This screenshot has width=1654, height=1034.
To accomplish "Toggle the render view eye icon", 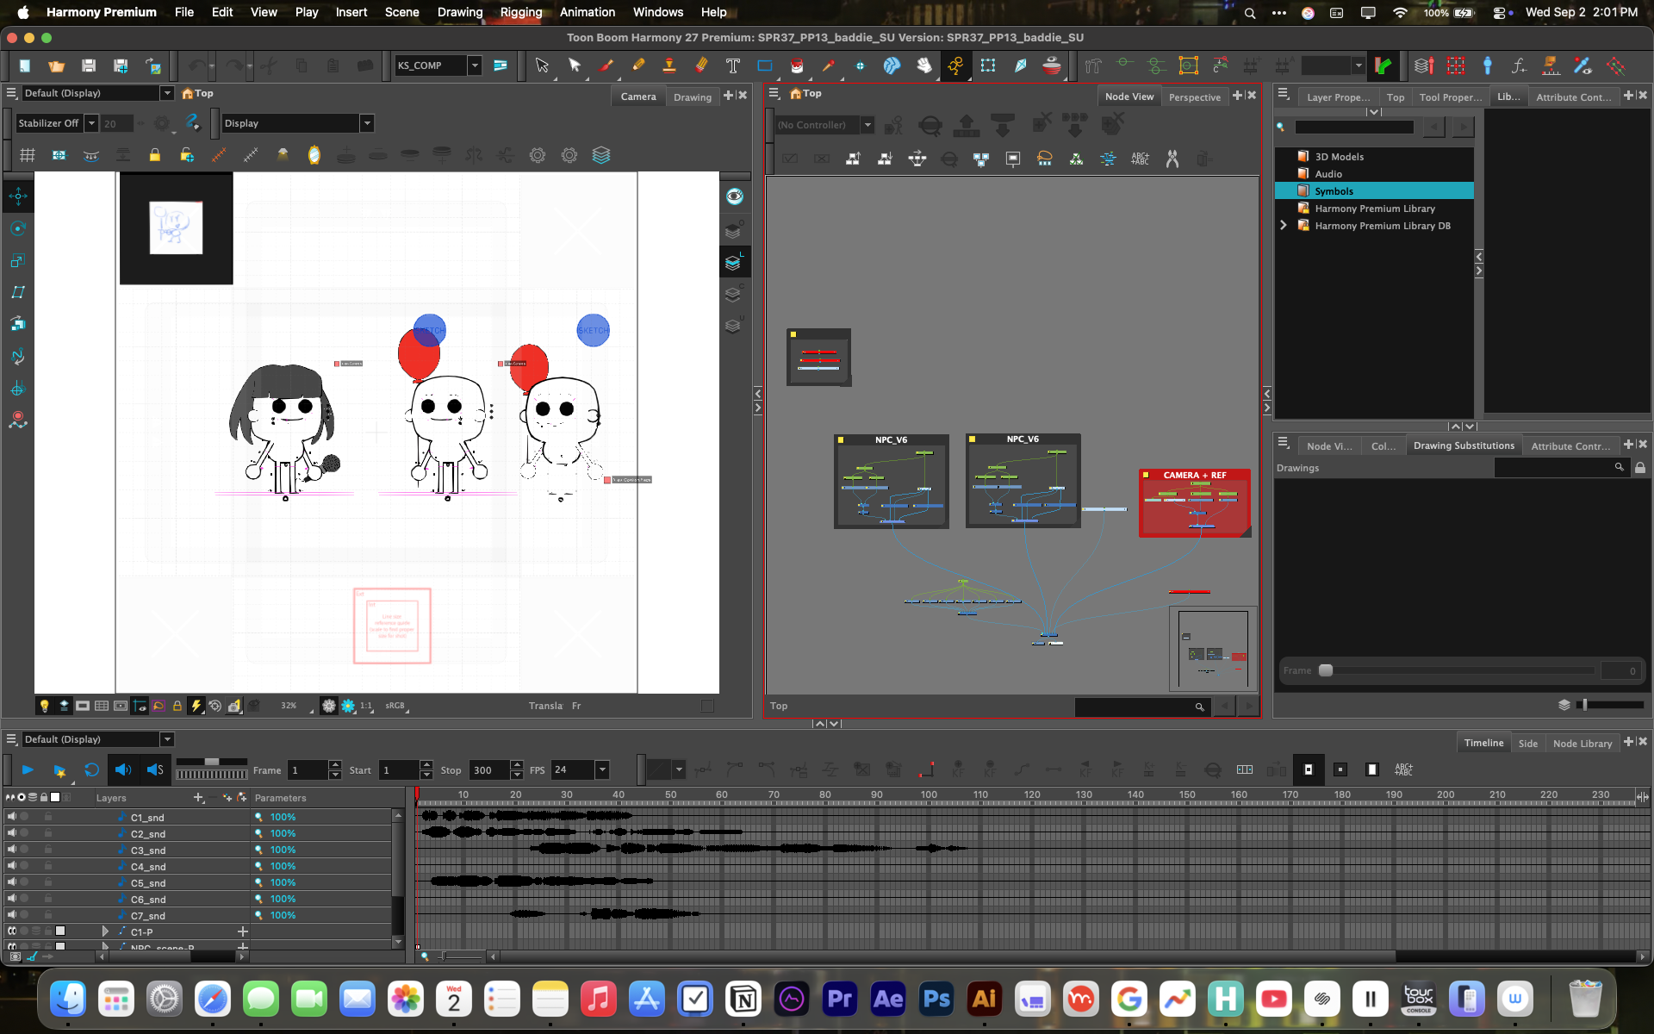I will (734, 196).
